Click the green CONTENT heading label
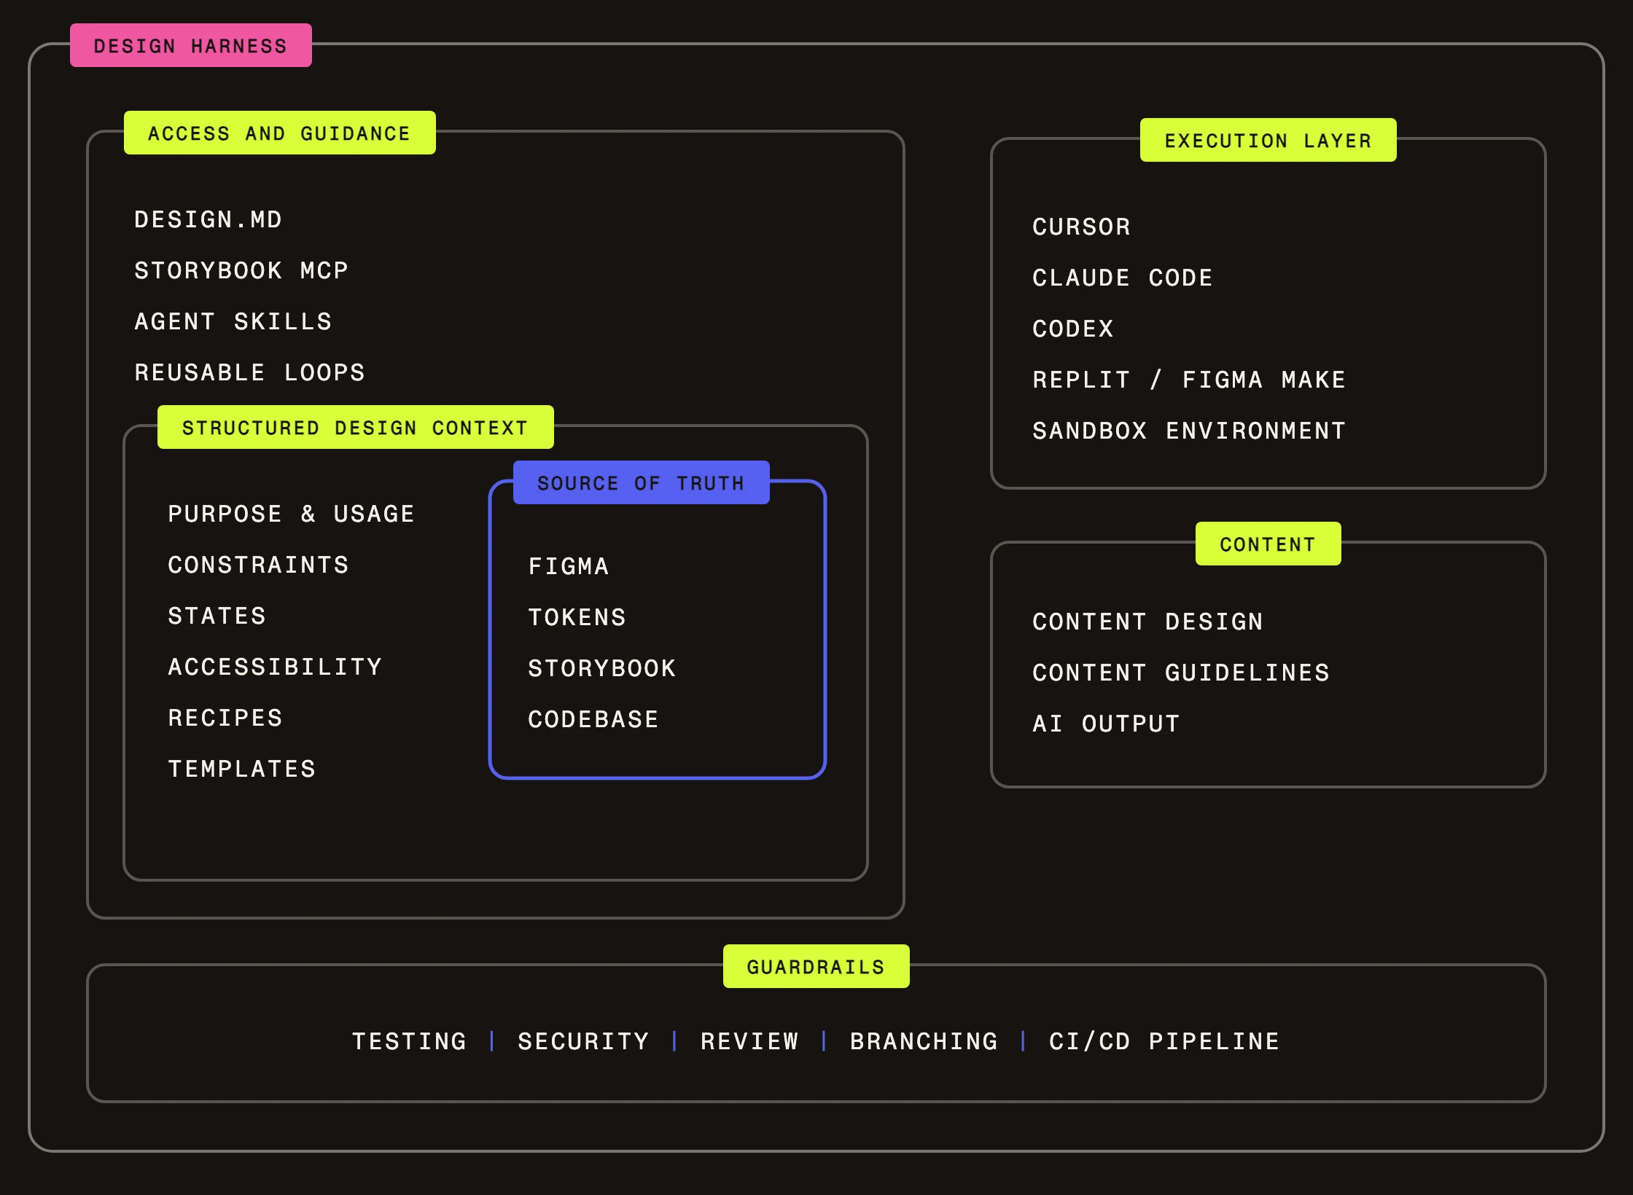This screenshot has height=1195, width=1633. click(1268, 544)
